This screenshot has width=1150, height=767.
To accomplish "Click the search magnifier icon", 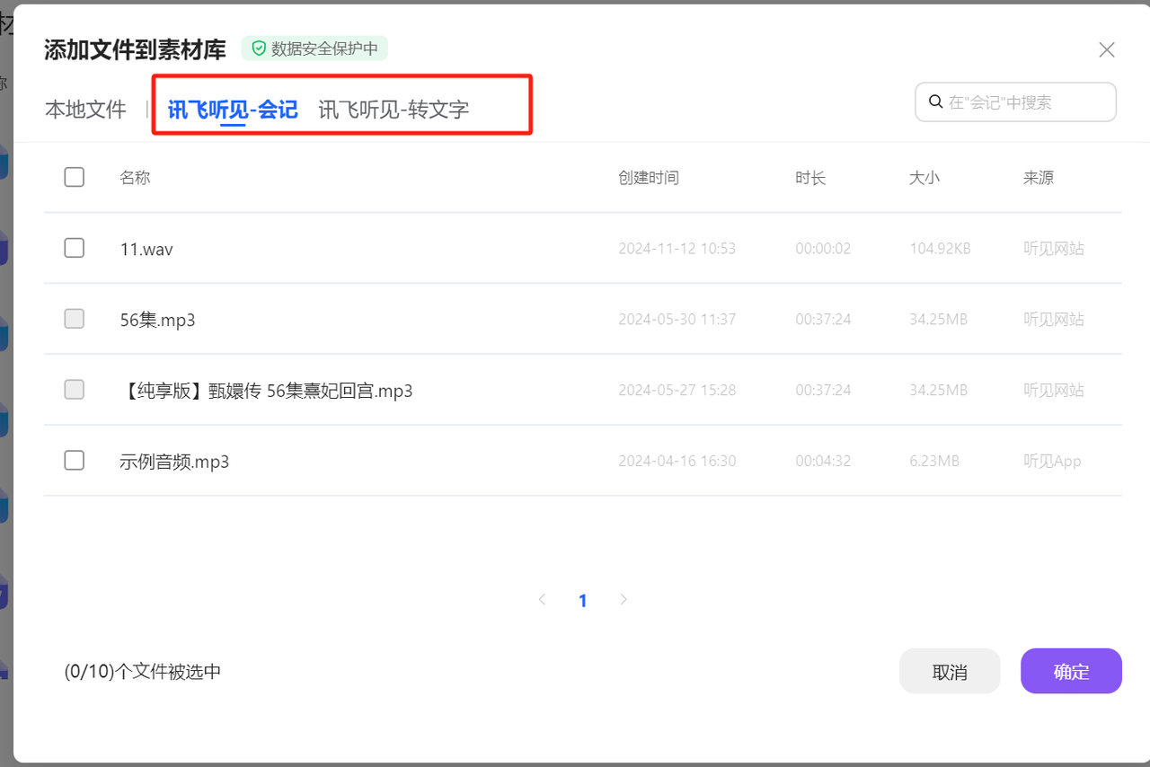I will [x=935, y=101].
